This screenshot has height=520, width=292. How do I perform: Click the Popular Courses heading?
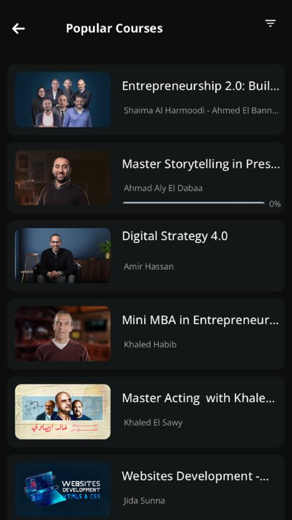pyautogui.click(x=114, y=28)
